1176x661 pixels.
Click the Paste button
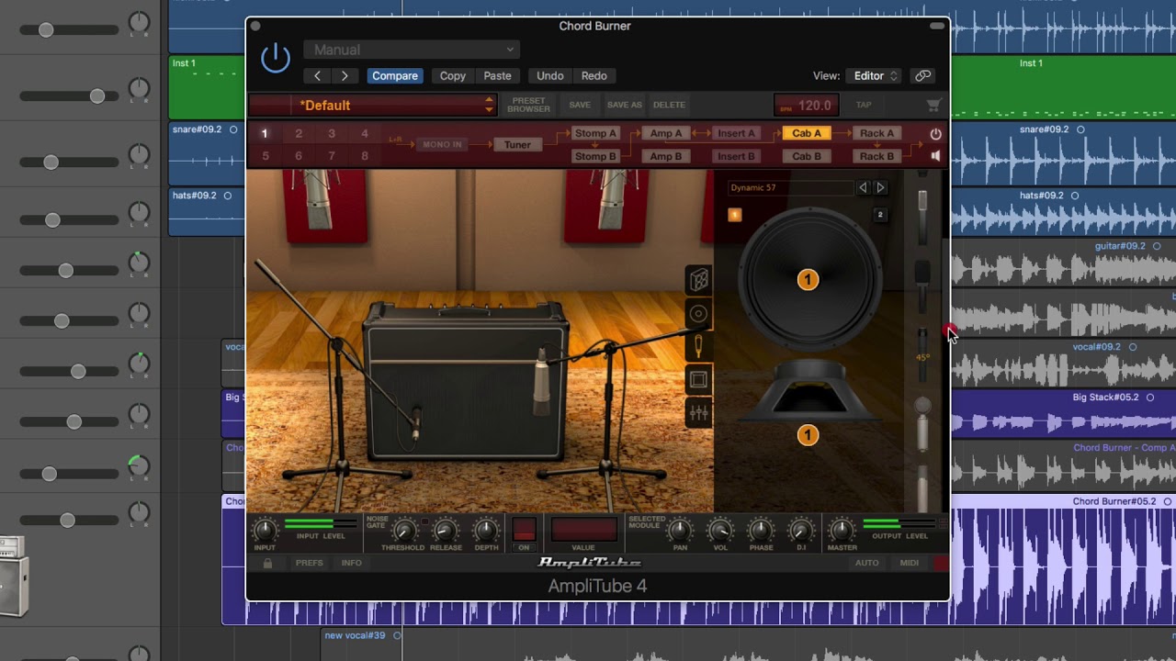(497, 76)
